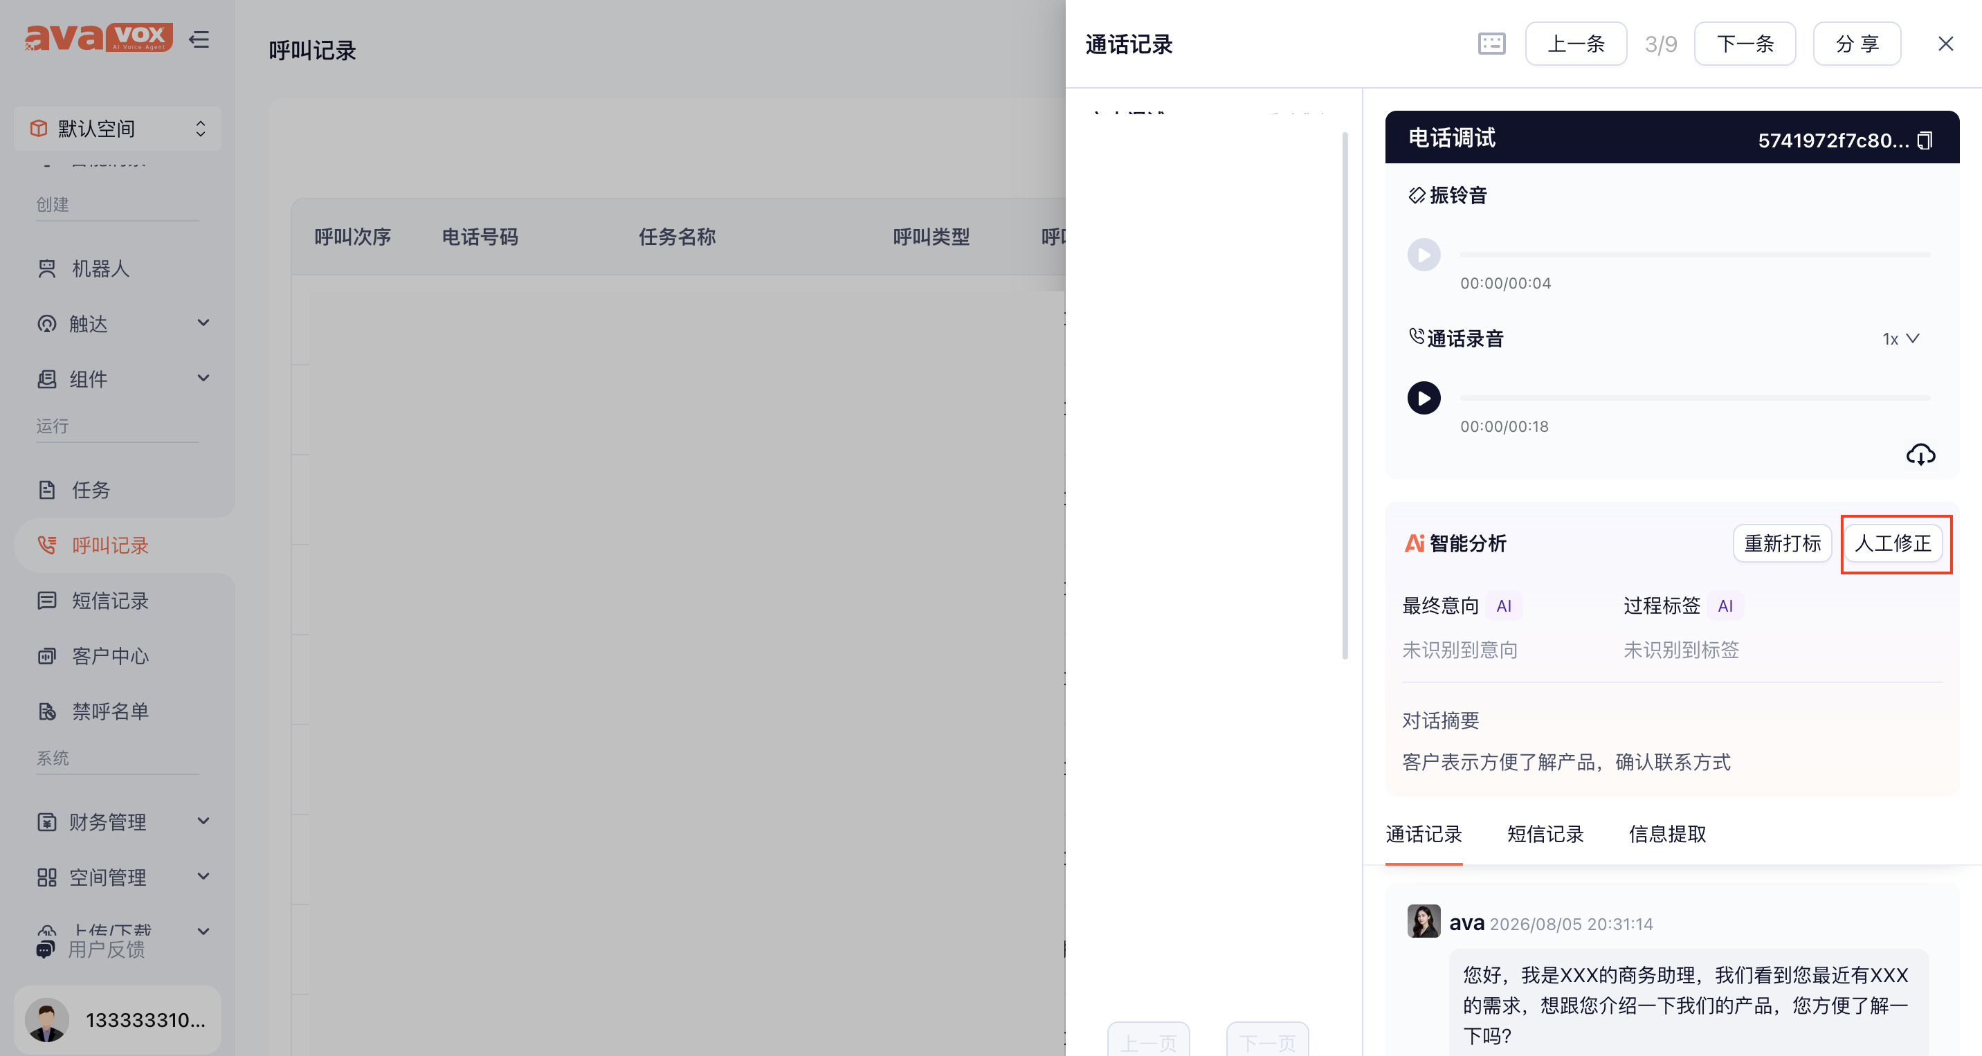Viewport: 1982px width, 1056px height.
Task: Switch to the 通话记录 tab
Action: tap(1424, 835)
